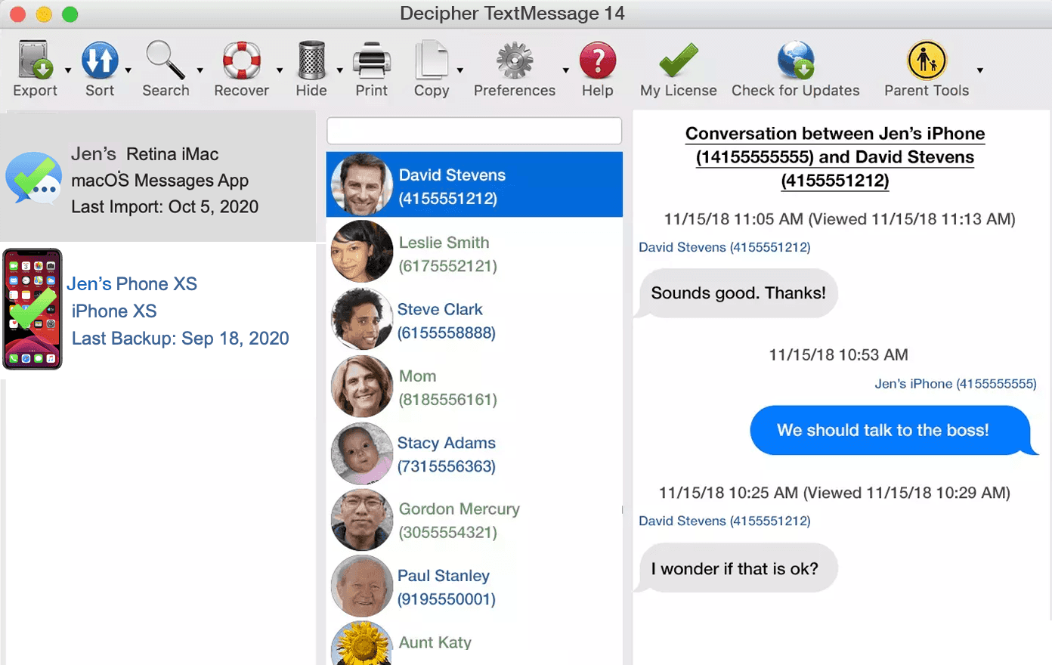Click the Check for Updates globe icon
The height and width of the screenshot is (665, 1052).
coord(796,60)
